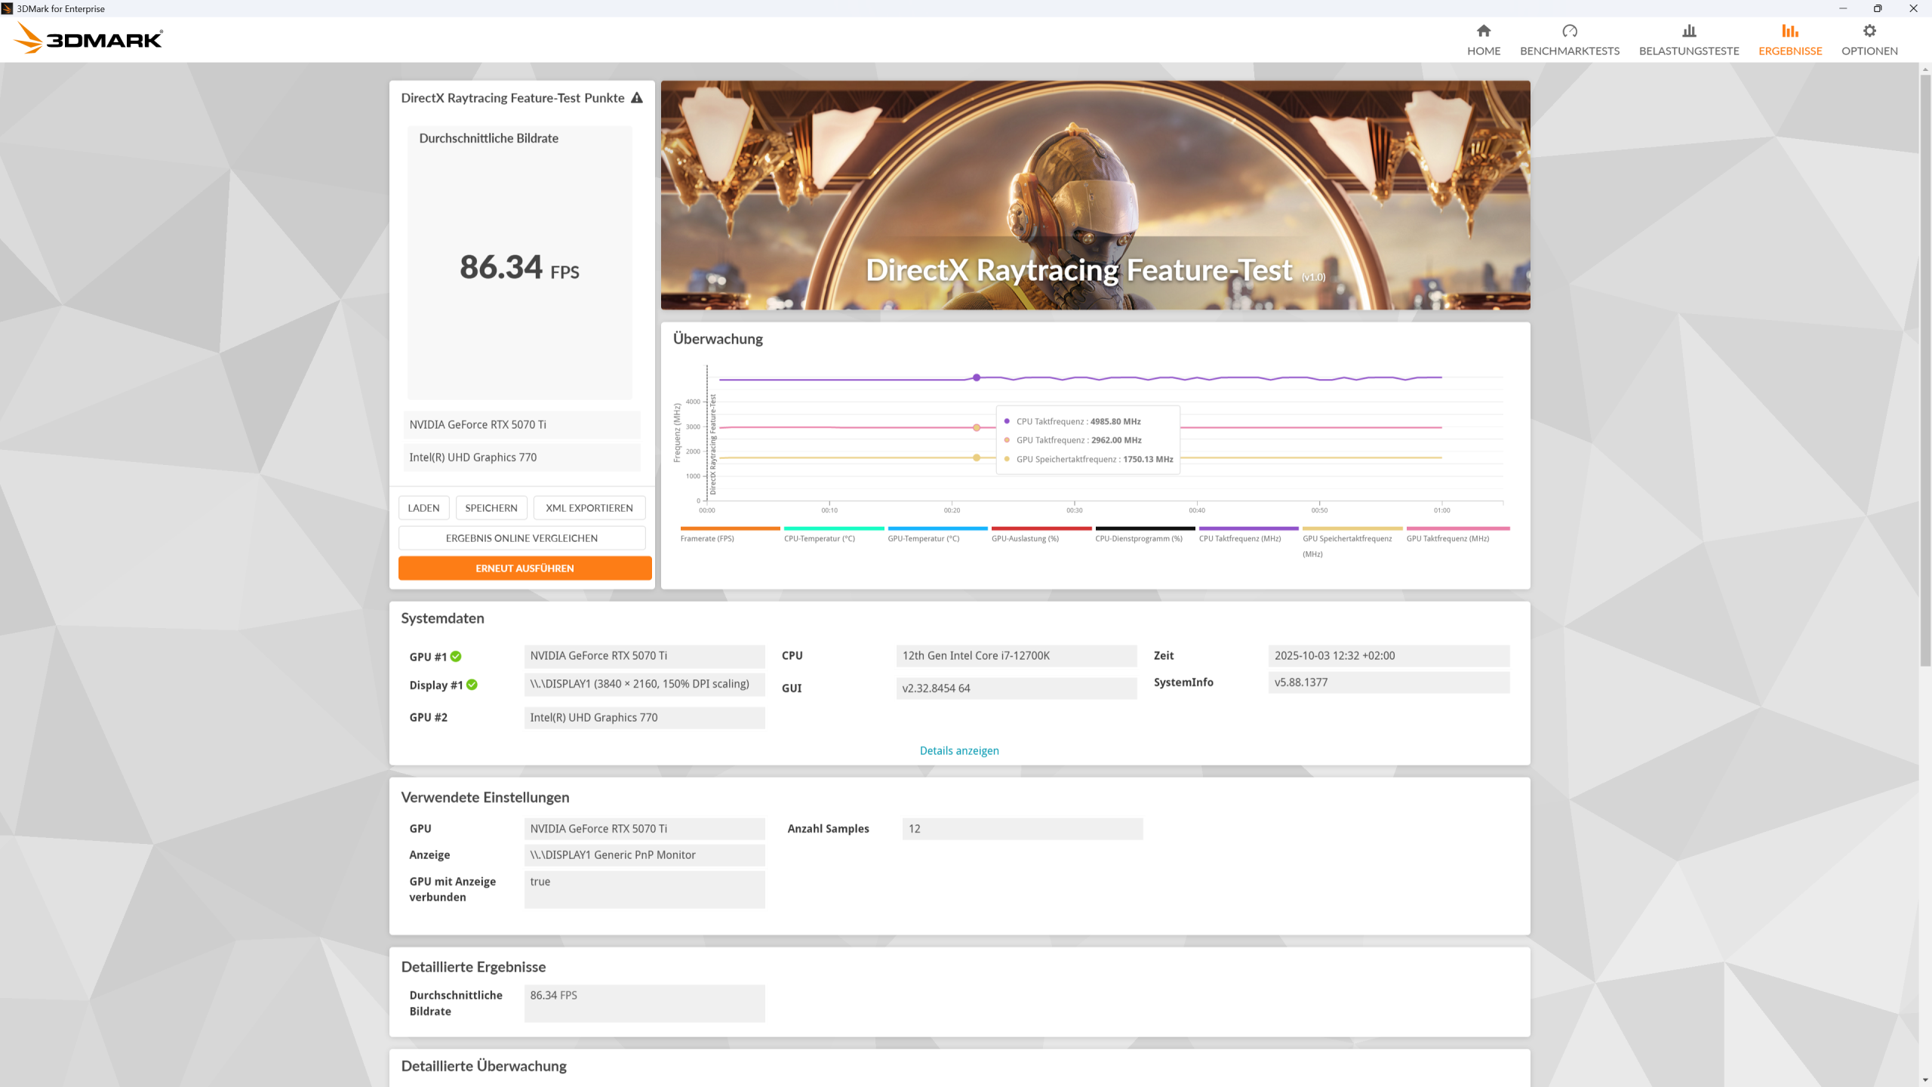Click the Speichern button
Image resolution: width=1932 pixels, height=1087 pixels.
491,508
